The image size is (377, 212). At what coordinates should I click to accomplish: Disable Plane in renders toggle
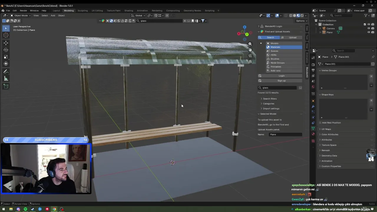(x=373, y=32)
